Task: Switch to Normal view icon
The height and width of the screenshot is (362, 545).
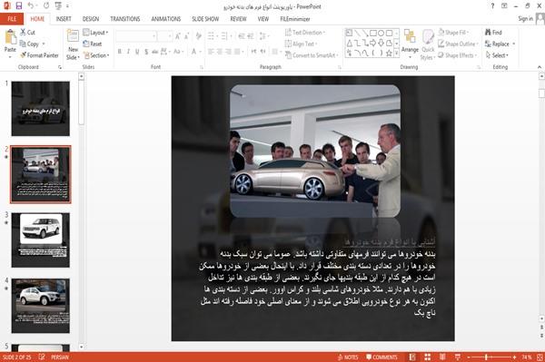Action: 412,357
